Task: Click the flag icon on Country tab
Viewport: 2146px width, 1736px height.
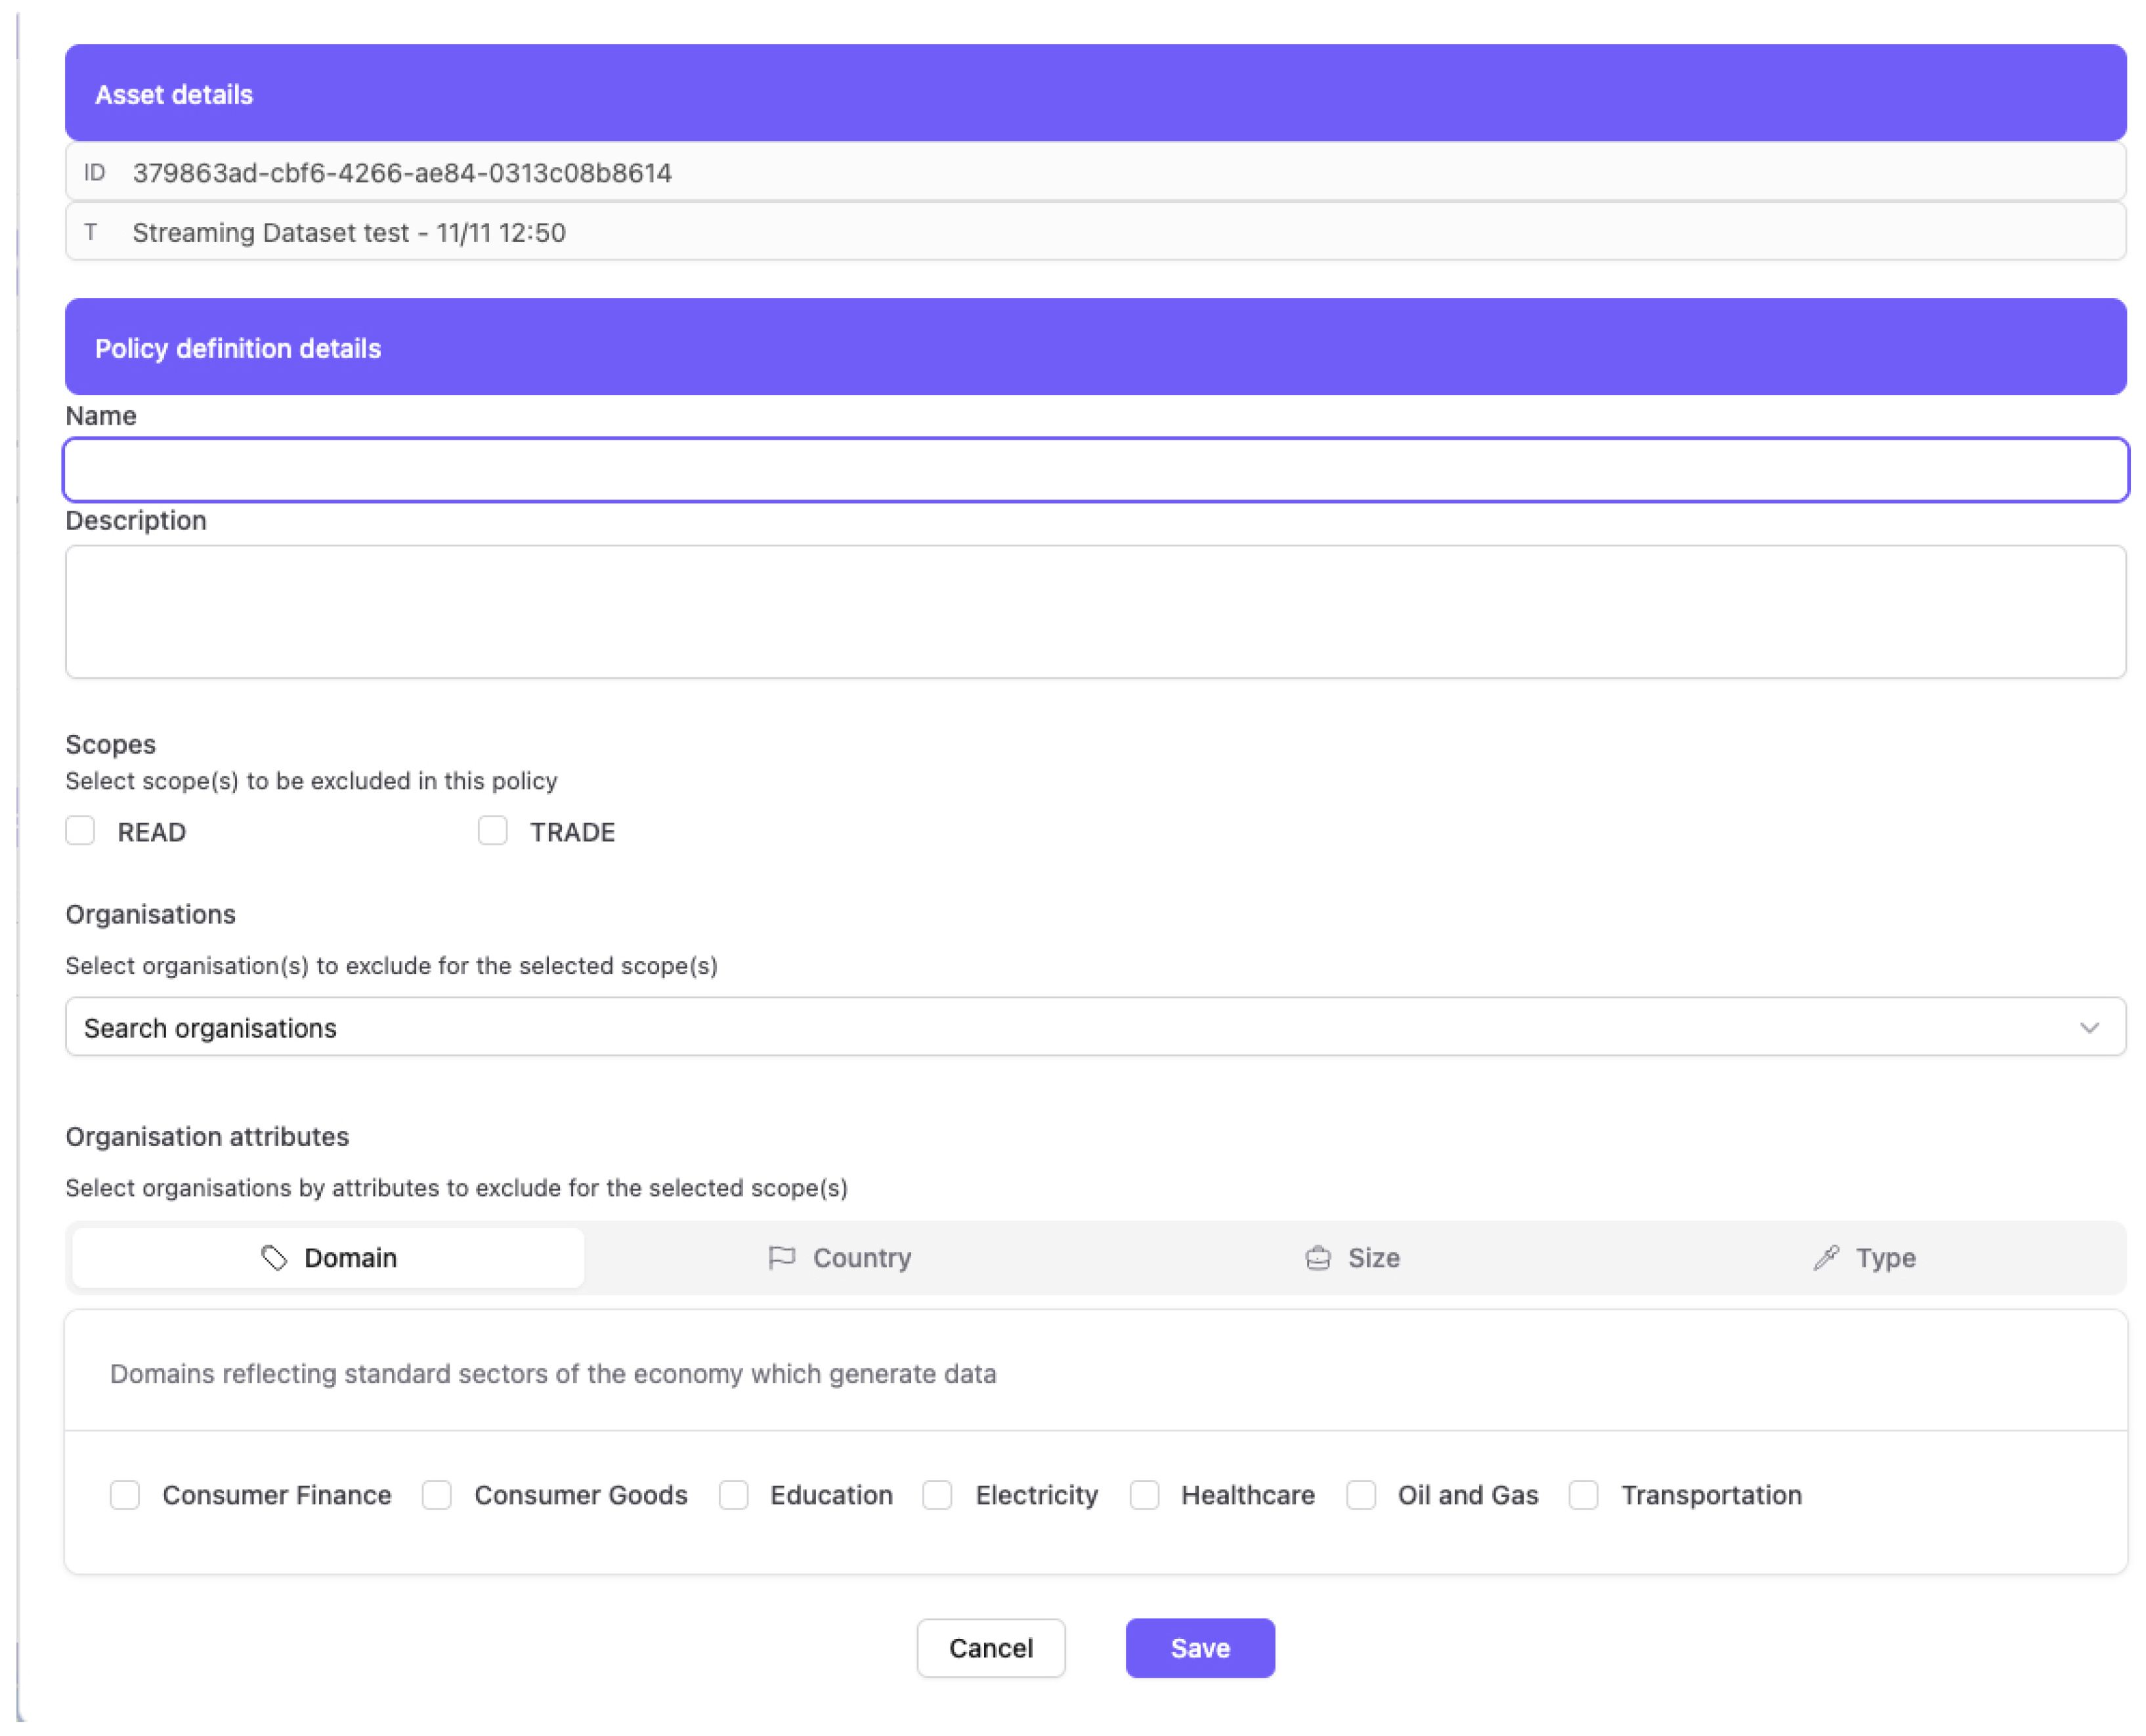Action: tap(781, 1258)
